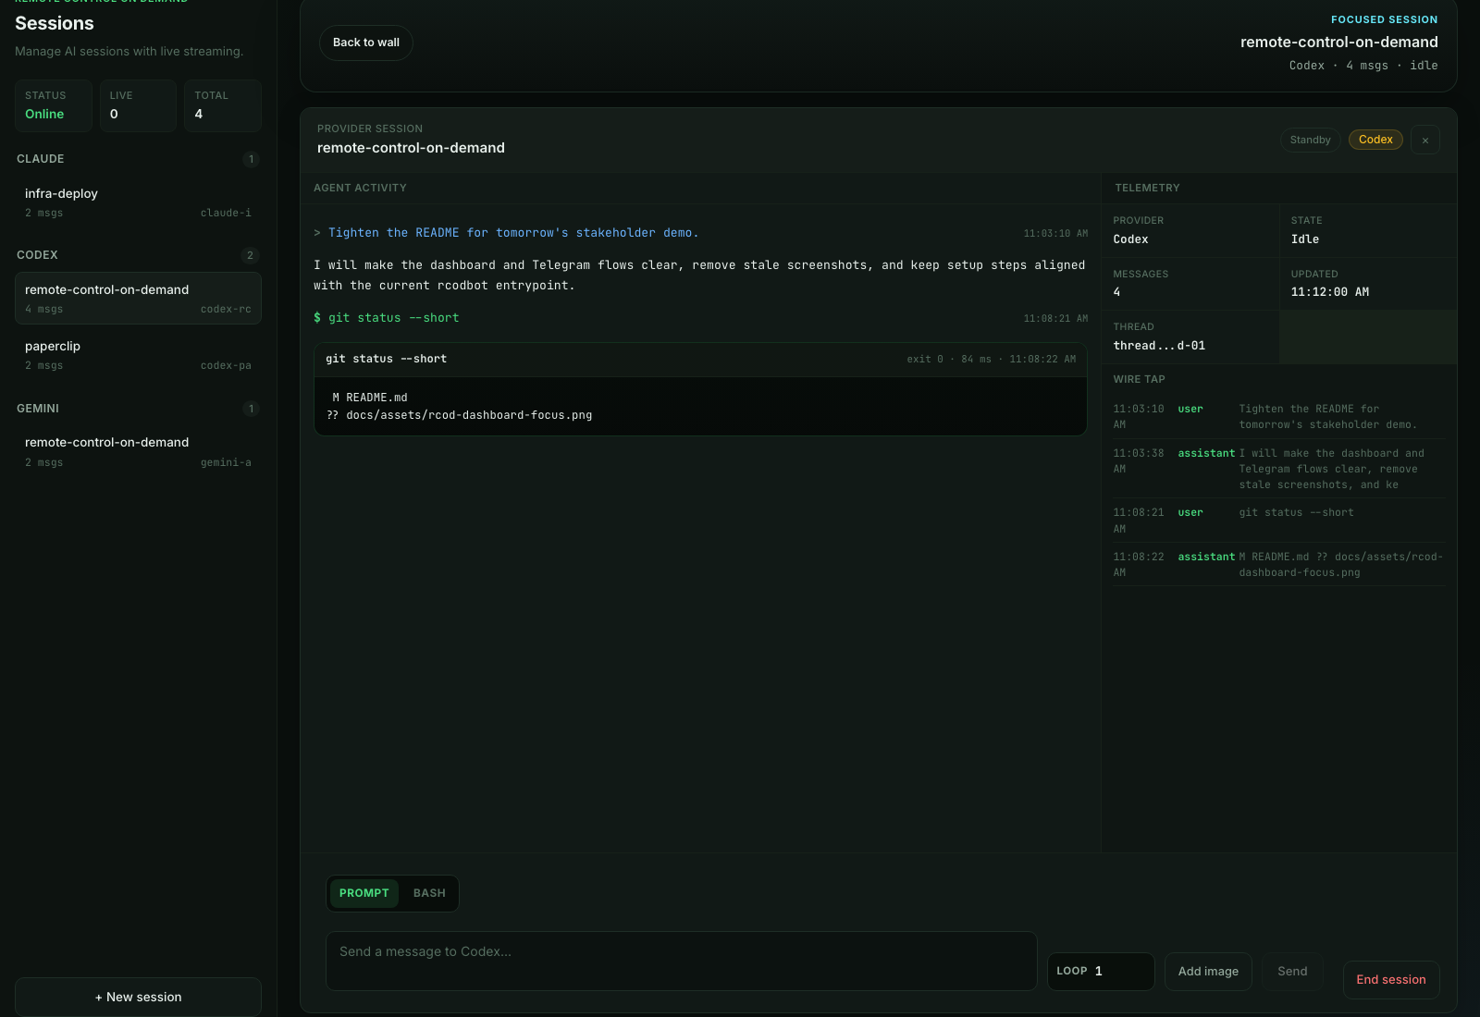End the current session
Image resolution: width=1480 pixels, height=1017 pixels.
[x=1391, y=979]
